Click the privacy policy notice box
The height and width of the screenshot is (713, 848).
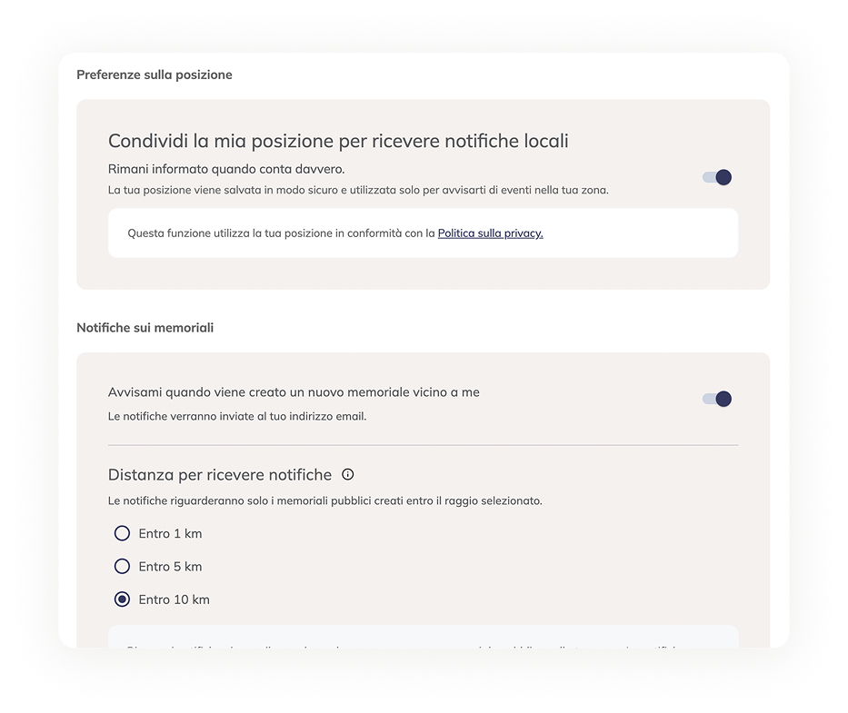(424, 233)
